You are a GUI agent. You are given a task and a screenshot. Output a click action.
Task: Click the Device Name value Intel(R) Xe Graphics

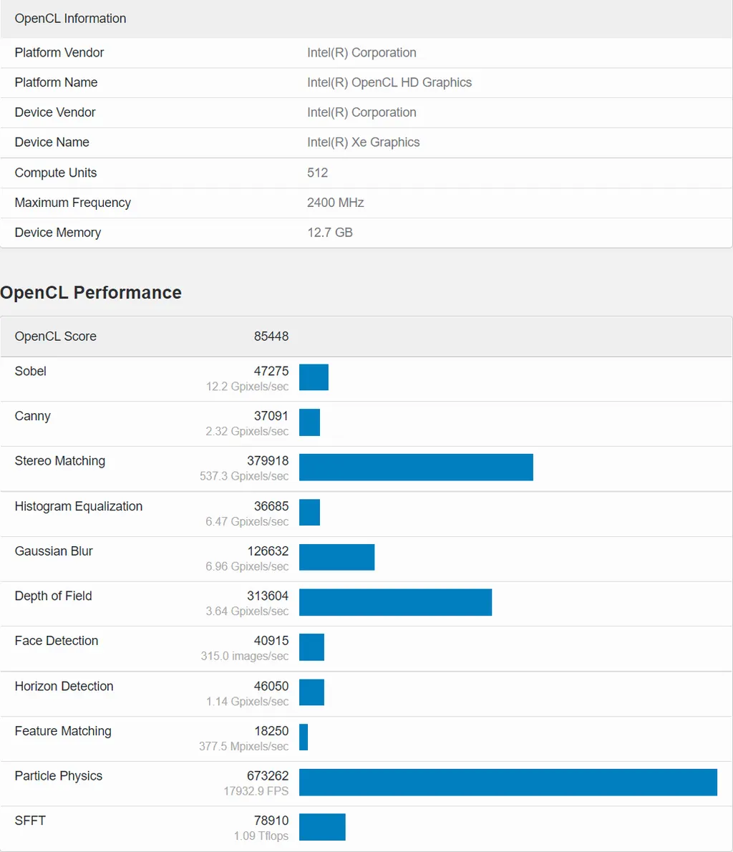363,142
